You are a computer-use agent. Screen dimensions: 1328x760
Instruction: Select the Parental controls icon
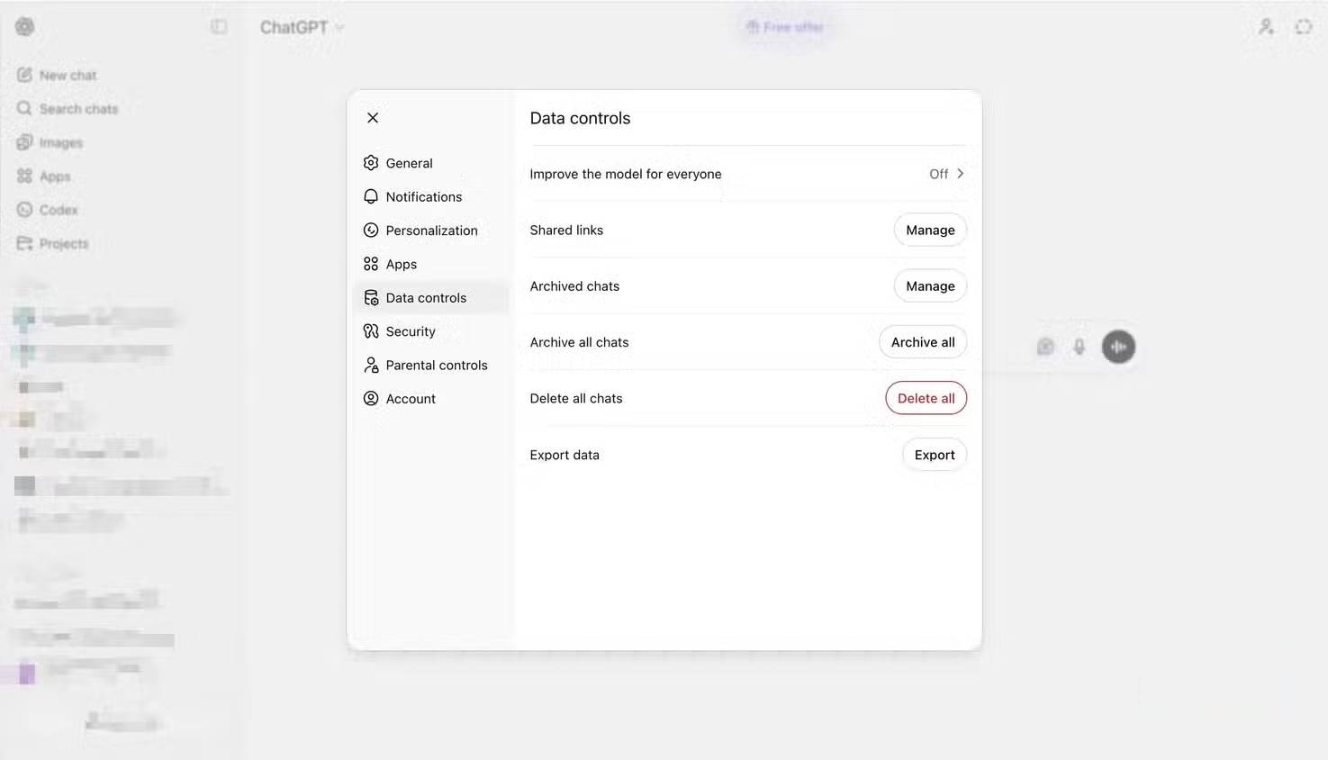click(371, 365)
